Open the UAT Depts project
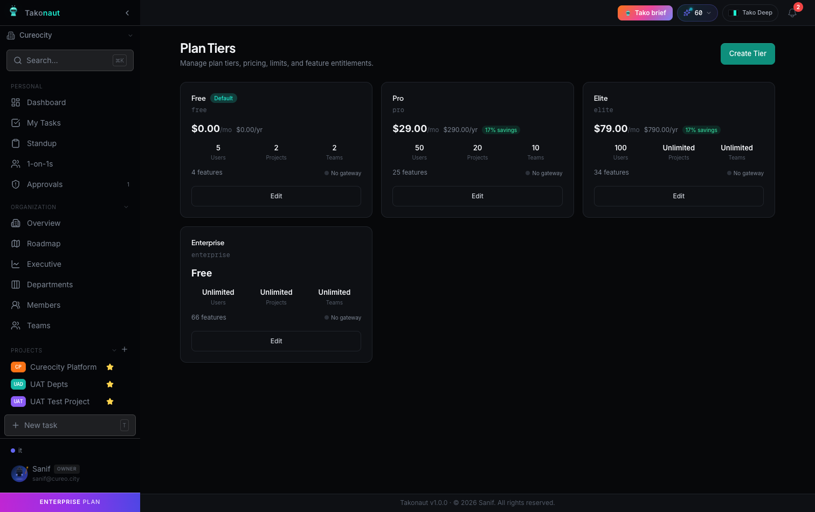The height and width of the screenshot is (512, 815). [x=49, y=384]
